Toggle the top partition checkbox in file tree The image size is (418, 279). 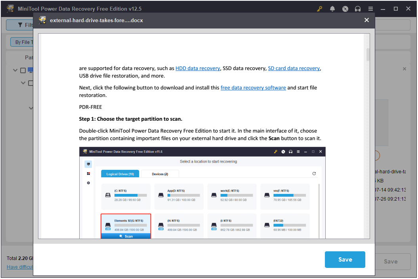pos(23,70)
